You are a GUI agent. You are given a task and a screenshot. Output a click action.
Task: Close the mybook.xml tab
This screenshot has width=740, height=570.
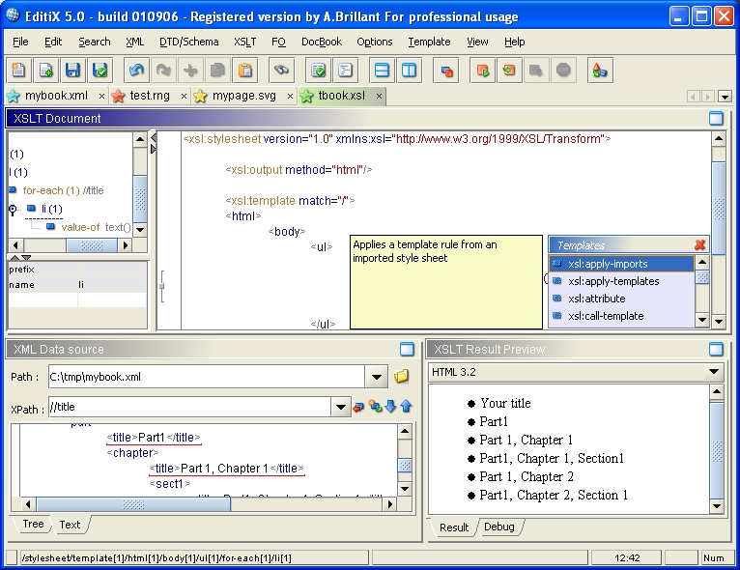click(x=101, y=96)
